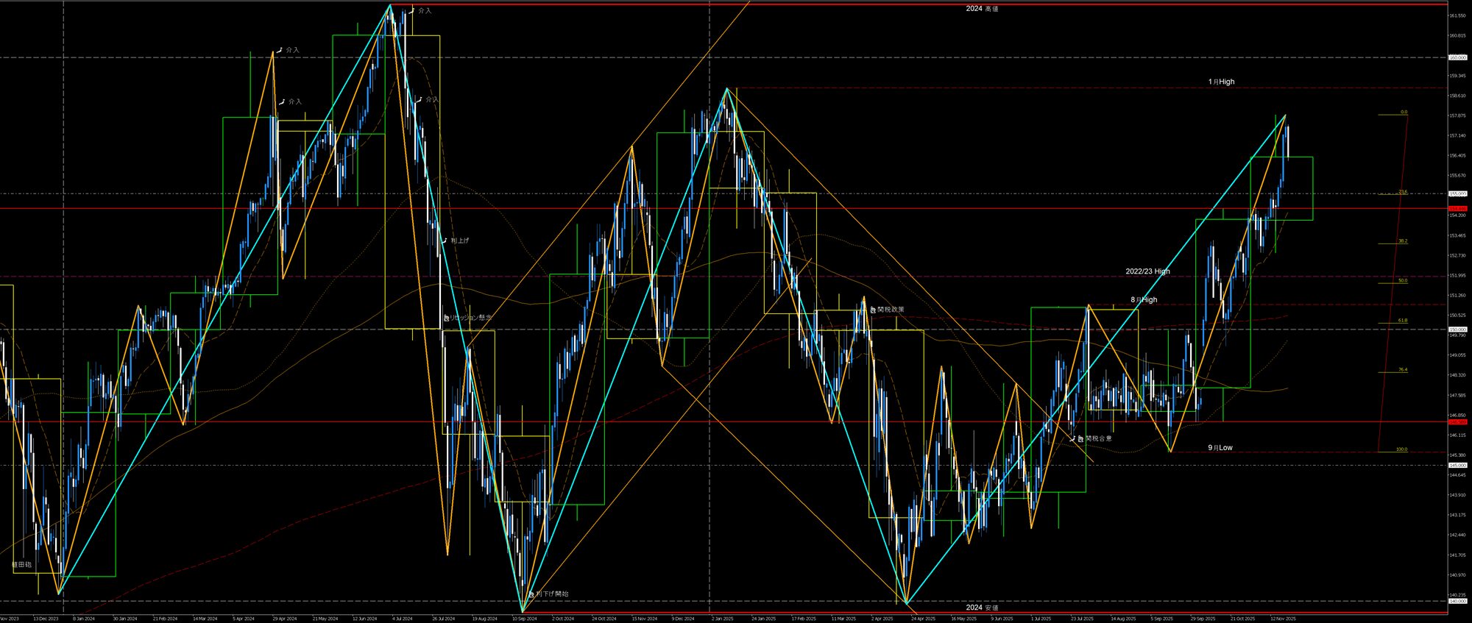Select the 利上げ arrow annotation
1472x623 pixels.
coord(444,241)
